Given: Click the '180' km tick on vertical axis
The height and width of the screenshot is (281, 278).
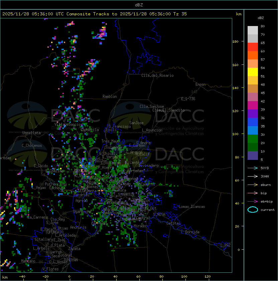Looking at the screenshot, I should click(235, 42).
